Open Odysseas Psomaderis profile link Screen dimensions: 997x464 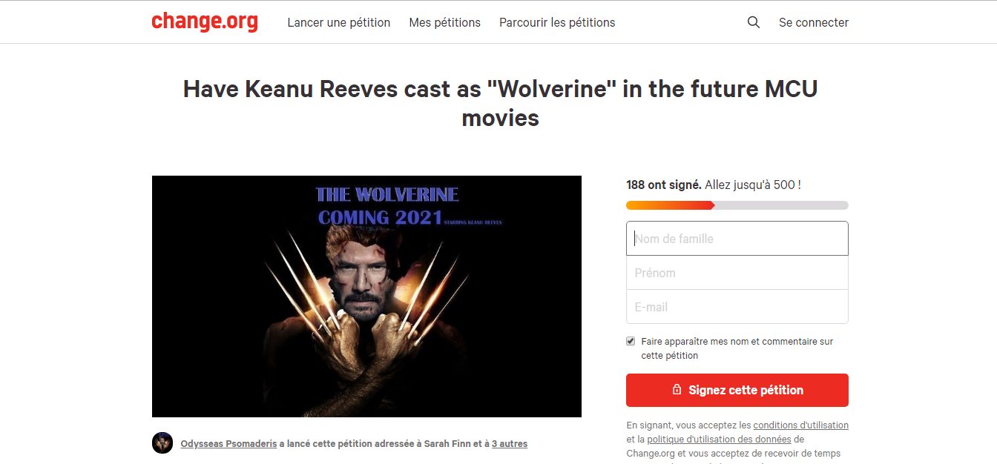[x=228, y=444]
